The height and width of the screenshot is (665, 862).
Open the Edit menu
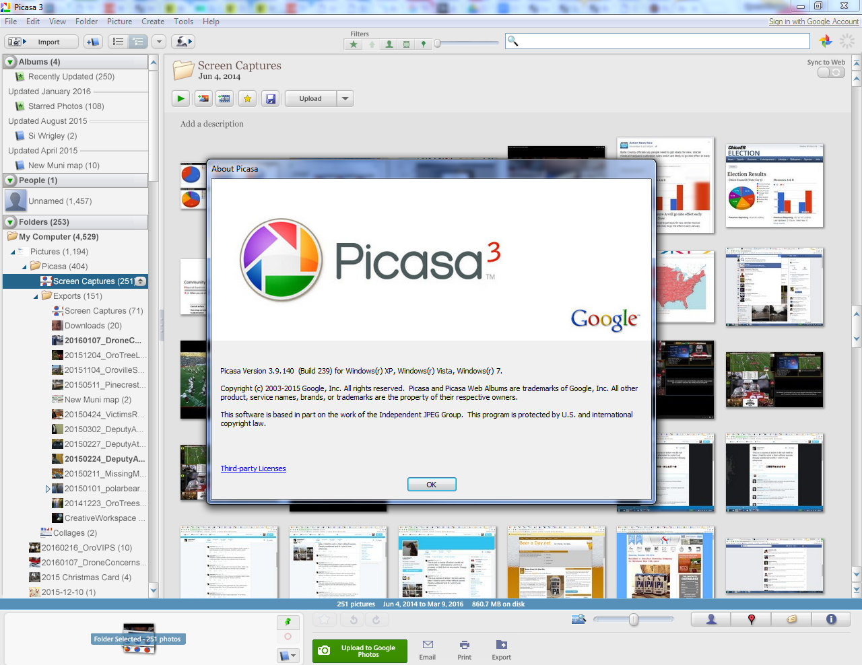click(x=33, y=22)
